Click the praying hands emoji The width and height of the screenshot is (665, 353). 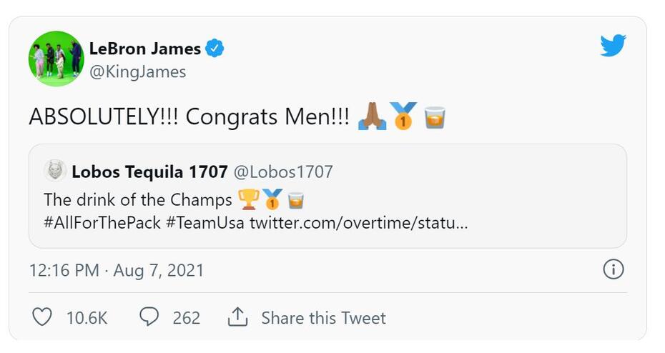[372, 116]
